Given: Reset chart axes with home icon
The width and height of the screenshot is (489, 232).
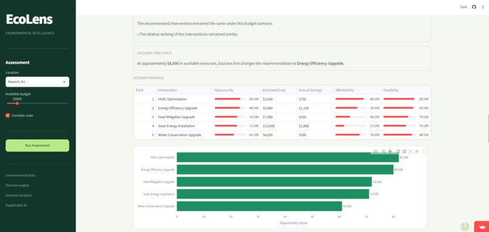Looking at the screenshot, I should tap(417, 151).
